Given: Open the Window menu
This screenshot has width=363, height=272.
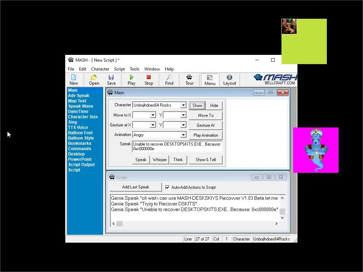Looking at the screenshot, I should (x=152, y=69).
